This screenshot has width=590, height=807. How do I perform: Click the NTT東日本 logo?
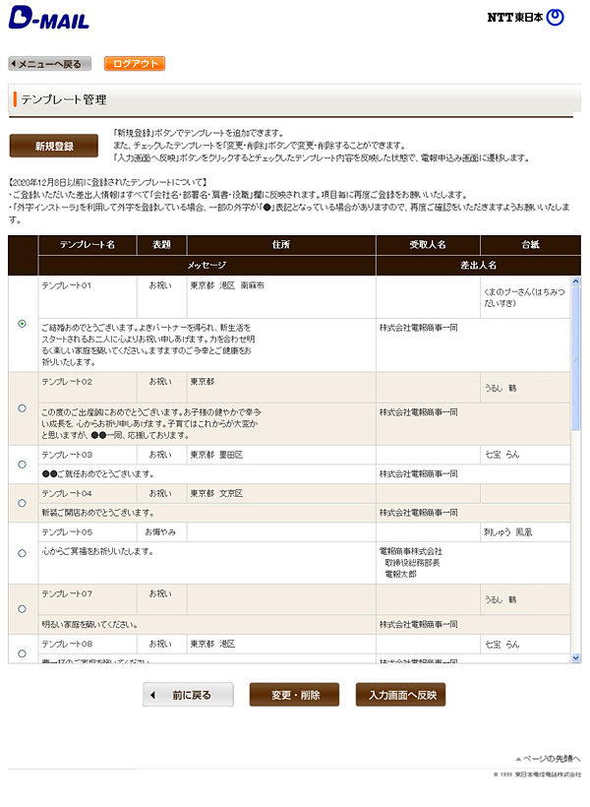point(525,17)
